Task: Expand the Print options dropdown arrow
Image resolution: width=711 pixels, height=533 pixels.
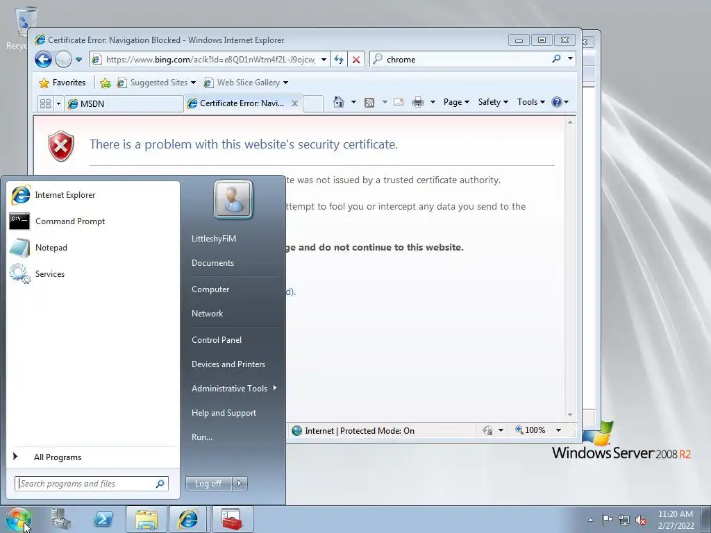Action: pyautogui.click(x=433, y=102)
